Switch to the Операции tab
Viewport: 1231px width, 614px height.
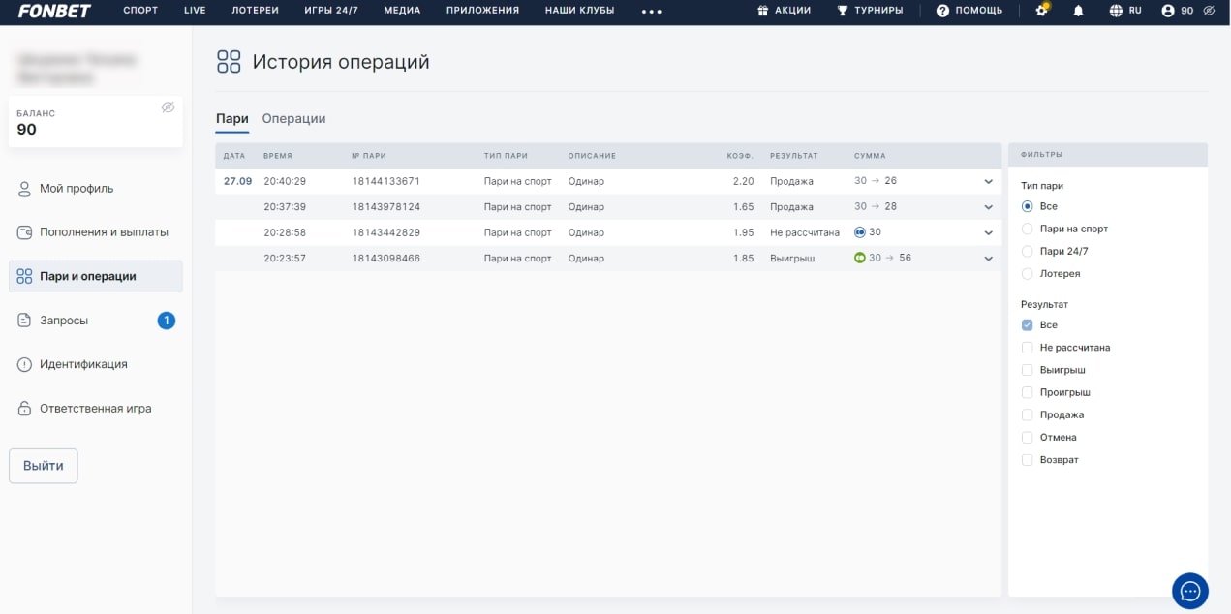pyautogui.click(x=293, y=118)
